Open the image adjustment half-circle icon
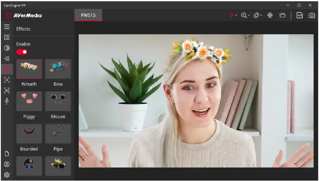The image size is (319, 181). (x=7, y=48)
